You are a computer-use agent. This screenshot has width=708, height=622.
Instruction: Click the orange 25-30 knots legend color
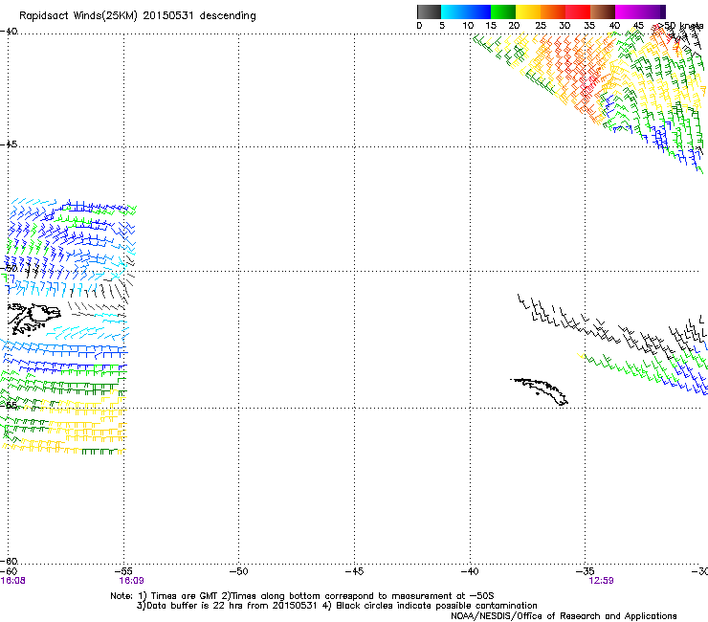click(553, 11)
